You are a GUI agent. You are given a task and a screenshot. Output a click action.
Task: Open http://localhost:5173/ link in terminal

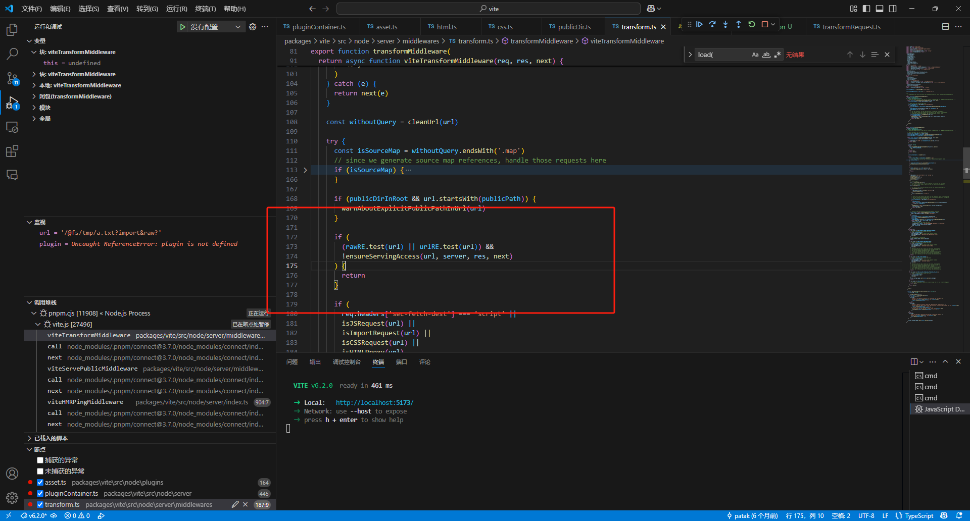point(374,402)
